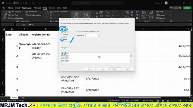Collapse the ribbon with the chevron
This screenshot has height=108, width=193.
pyautogui.click(x=190, y=21)
